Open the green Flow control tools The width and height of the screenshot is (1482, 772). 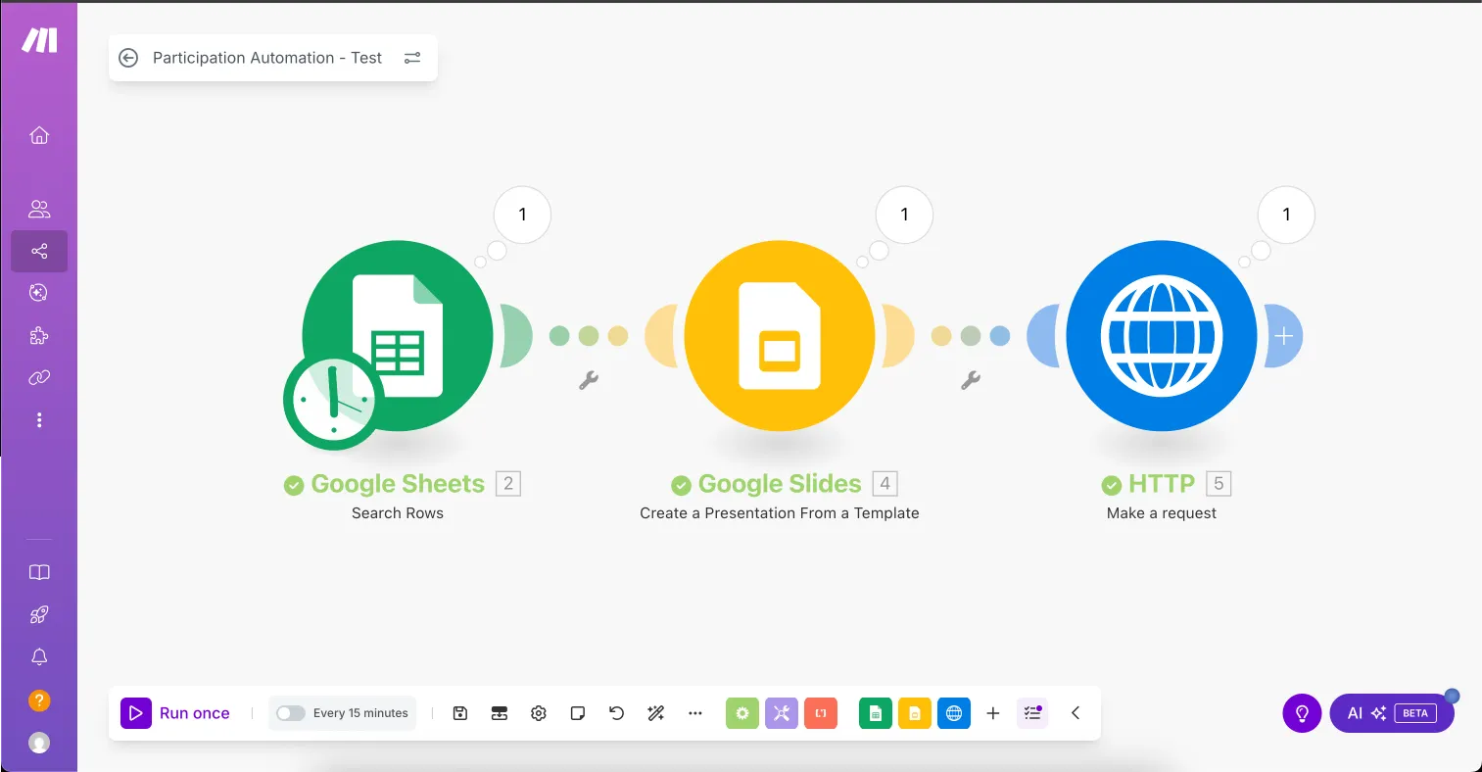click(742, 713)
